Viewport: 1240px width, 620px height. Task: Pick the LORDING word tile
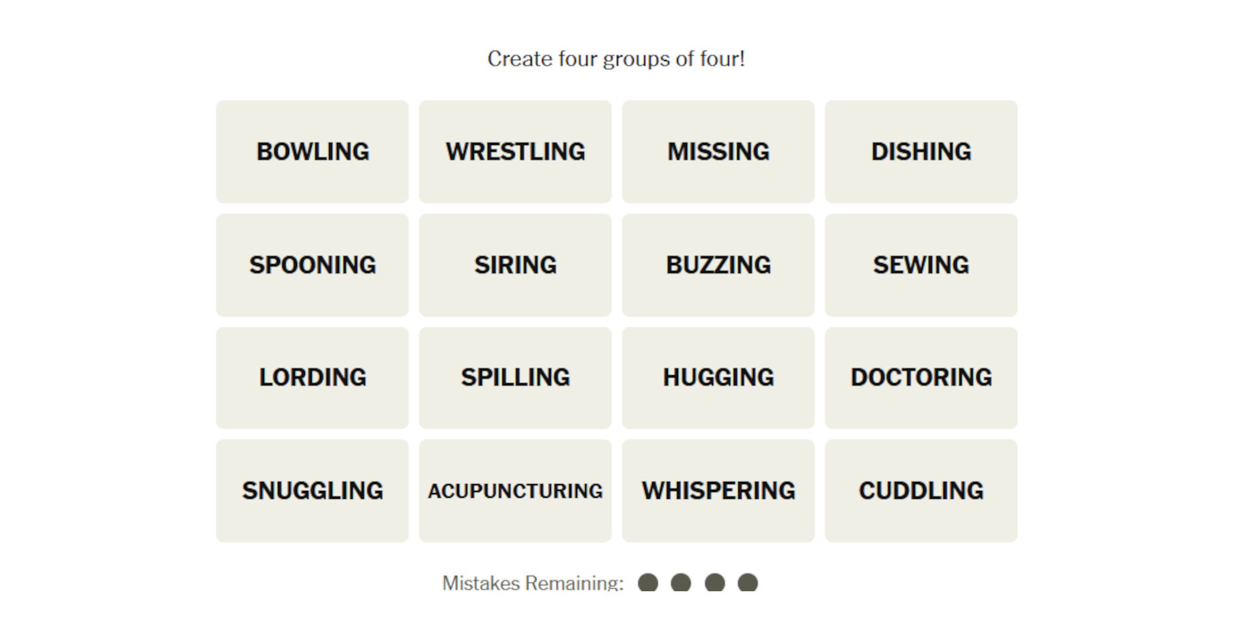click(312, 378)
